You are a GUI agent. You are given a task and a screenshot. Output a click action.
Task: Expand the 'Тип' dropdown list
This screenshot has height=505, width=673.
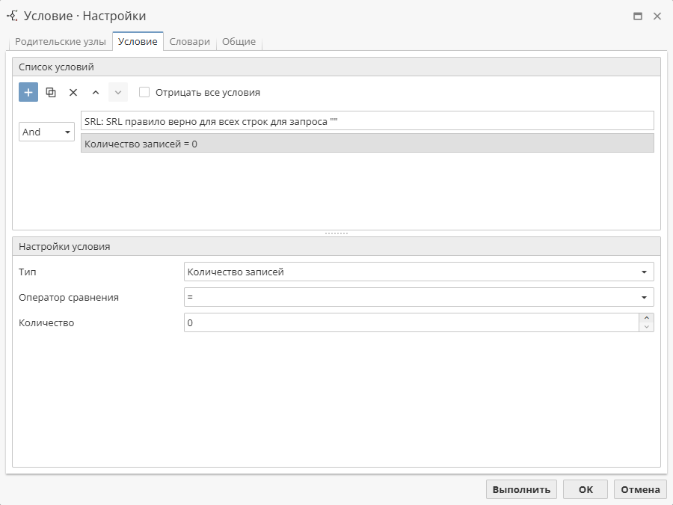coord(644,272)
